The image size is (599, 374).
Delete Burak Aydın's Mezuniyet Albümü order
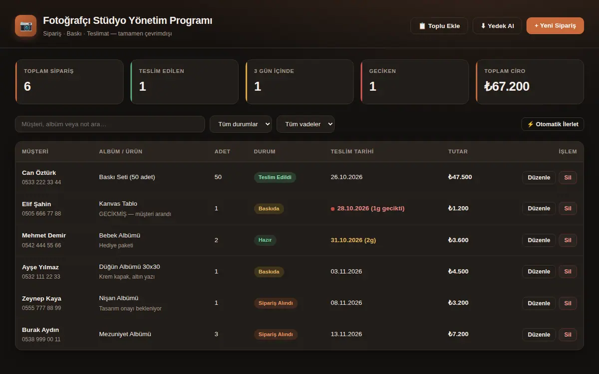click(x=568, y=335)
